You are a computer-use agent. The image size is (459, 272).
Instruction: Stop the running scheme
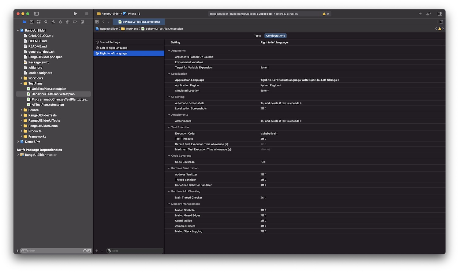[87, 14]
